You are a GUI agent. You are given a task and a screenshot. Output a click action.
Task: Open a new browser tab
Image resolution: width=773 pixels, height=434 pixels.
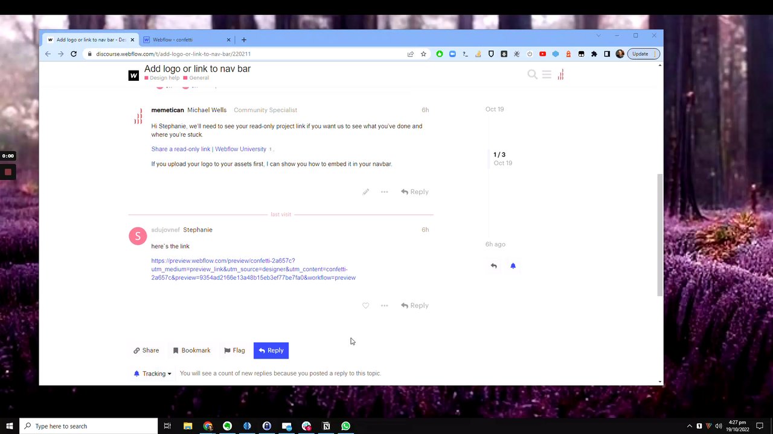(x=244, y=40)
